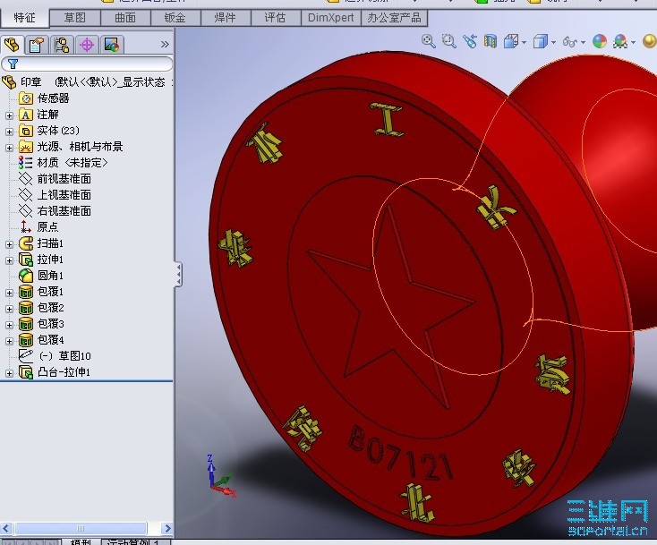Click the tree panel scroll right arrow
657x545 pixels.
coord(167,528)
